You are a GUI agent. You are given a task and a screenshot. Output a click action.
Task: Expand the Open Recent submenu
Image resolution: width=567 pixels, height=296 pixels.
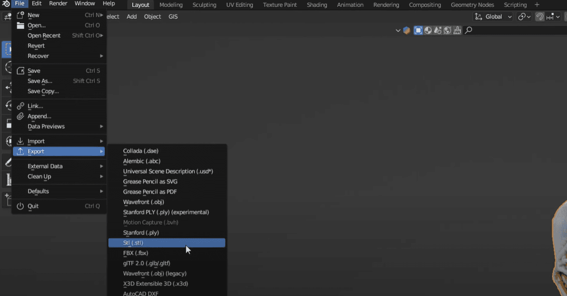[59, 35]
